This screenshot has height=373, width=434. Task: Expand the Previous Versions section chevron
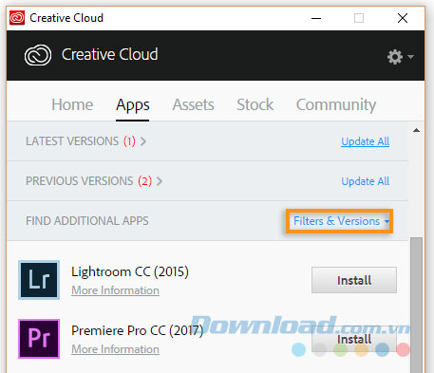160,181
